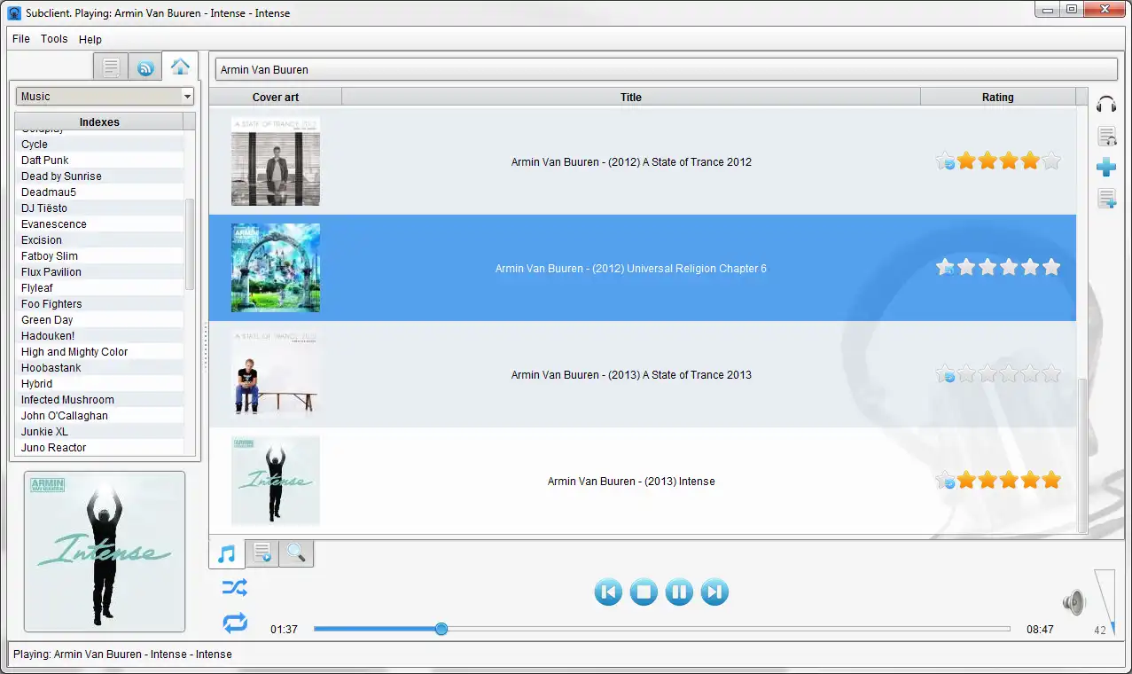1132x674 pixels.
Task: Open the Intense album cover thumbnail in list
Action: 276,481
